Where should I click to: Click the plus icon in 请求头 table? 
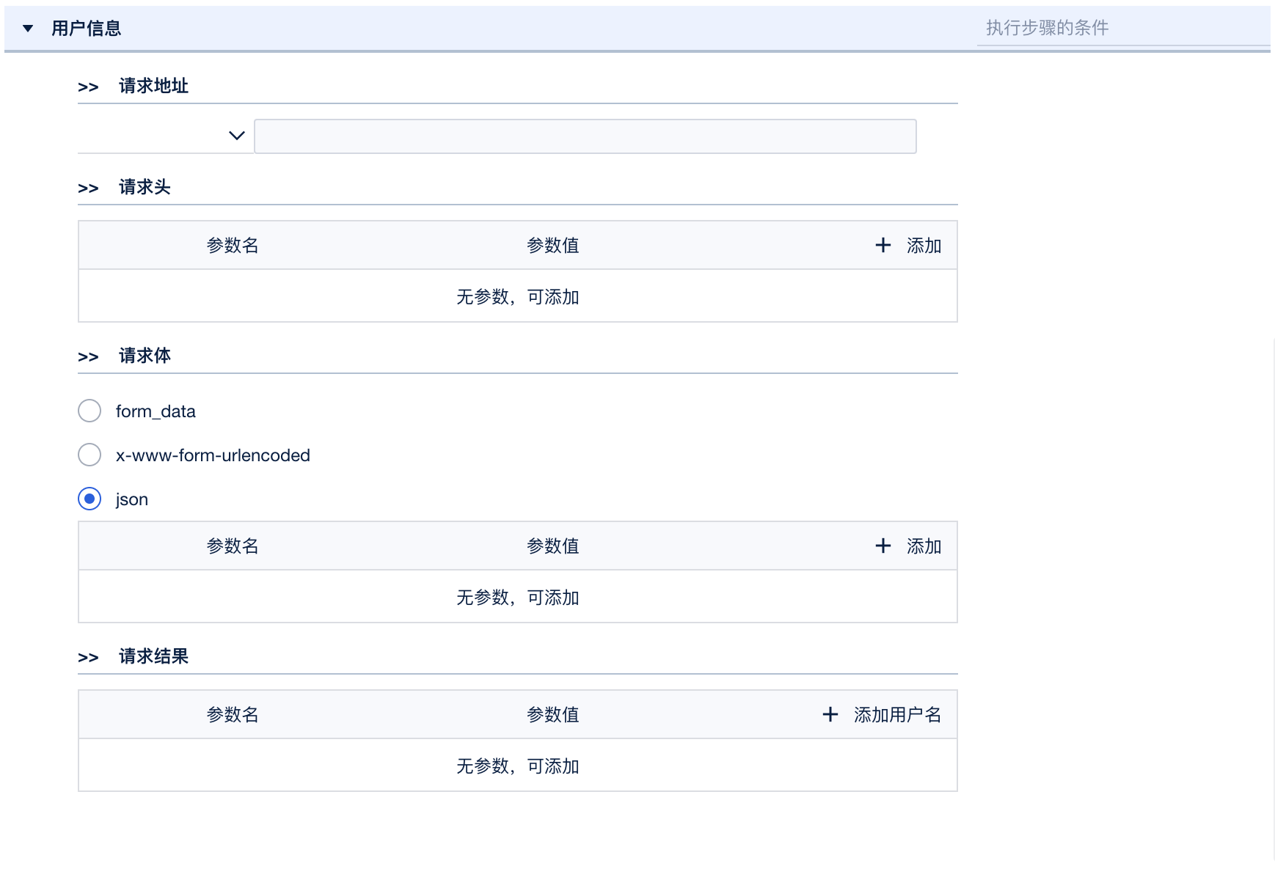(x=883, y=246)
